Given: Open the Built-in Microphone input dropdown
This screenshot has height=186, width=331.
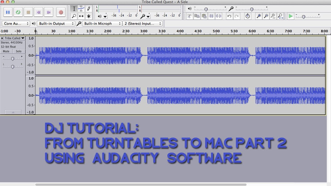Looking at the screenshot, I should click(x=102, y=24).
